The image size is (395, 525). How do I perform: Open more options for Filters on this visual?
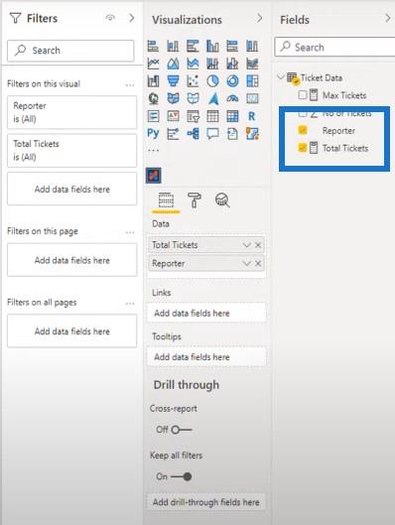130,84
